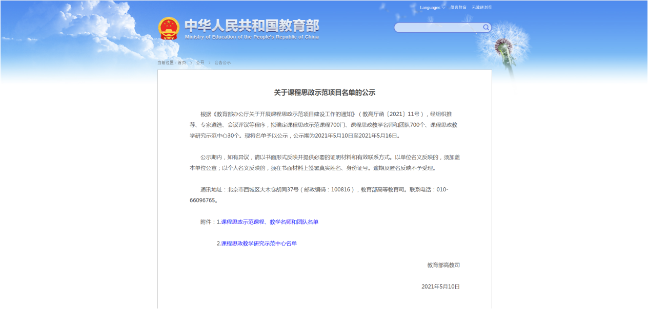Open 公告公示 in the breadcrumb
Viewport: 648px width, 309px height.
click(222, 62)
